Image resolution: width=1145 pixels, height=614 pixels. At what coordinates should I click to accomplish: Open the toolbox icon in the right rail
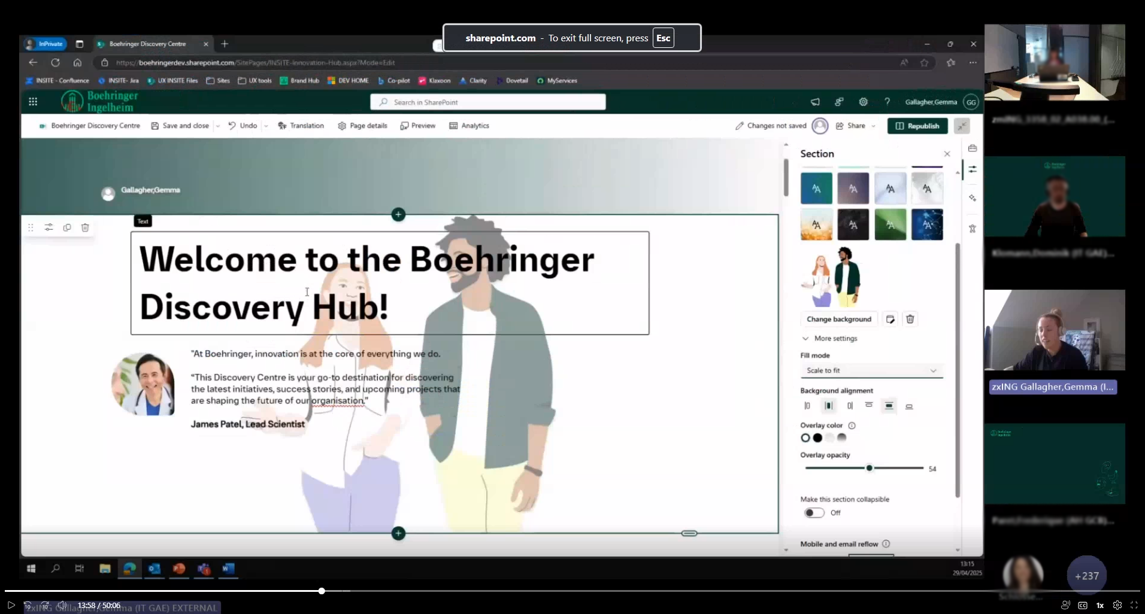click(973, 148)
